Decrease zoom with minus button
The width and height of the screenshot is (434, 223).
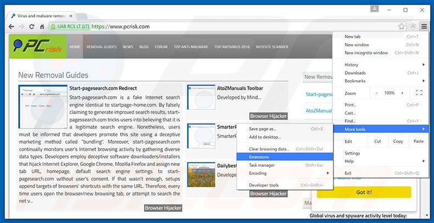tap(376, 93)
